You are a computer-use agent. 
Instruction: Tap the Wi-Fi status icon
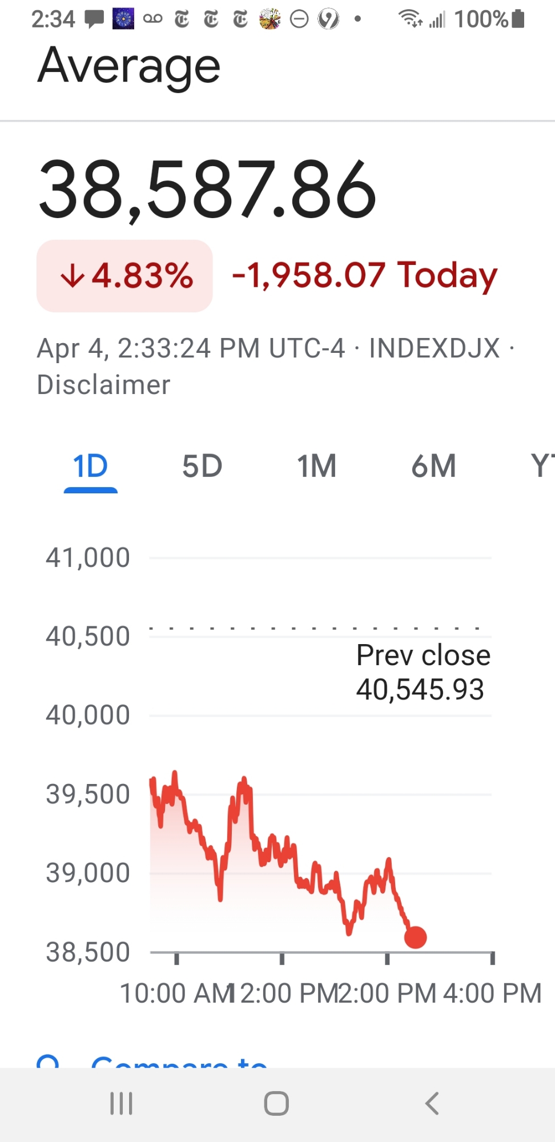point(410,19)
